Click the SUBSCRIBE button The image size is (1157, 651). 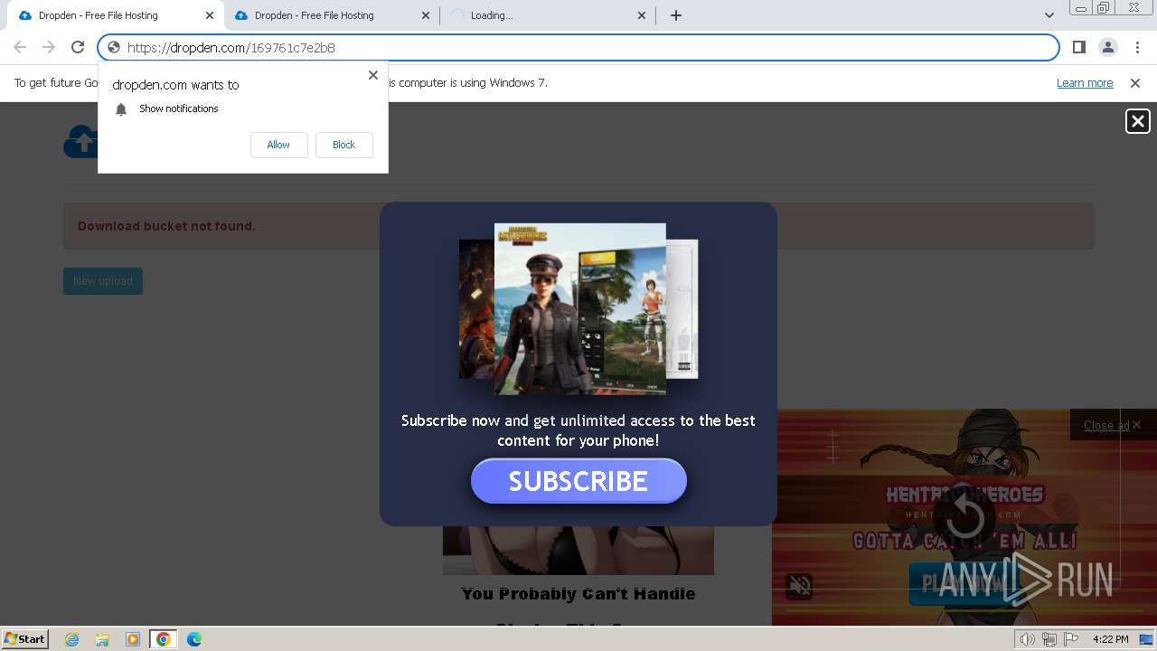tap(578, 481)
